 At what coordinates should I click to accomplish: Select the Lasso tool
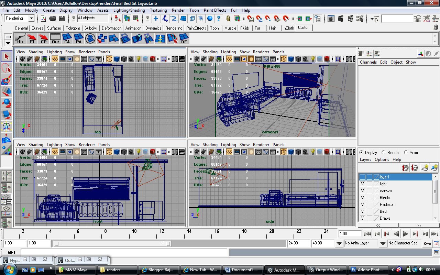coord(7,68)
